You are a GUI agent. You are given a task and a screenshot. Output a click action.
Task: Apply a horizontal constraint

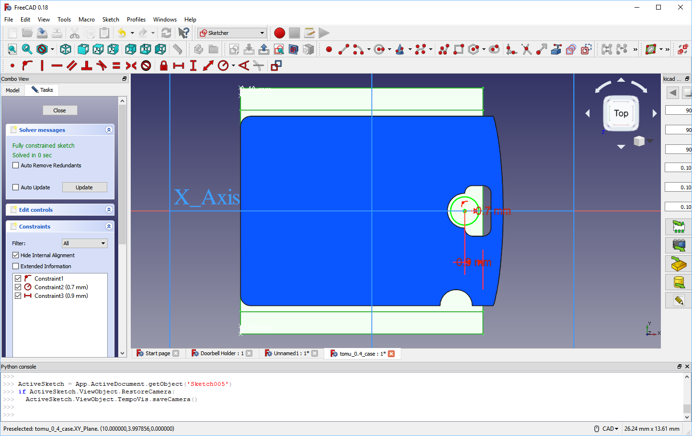[x=57, y=65]
